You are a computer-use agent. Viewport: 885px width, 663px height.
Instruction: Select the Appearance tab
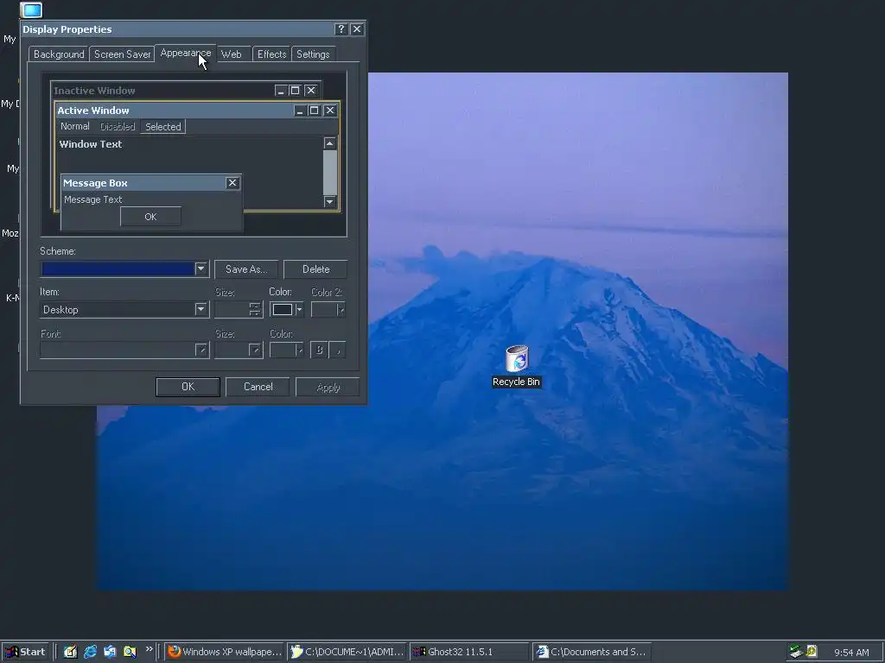pos(186,53)
